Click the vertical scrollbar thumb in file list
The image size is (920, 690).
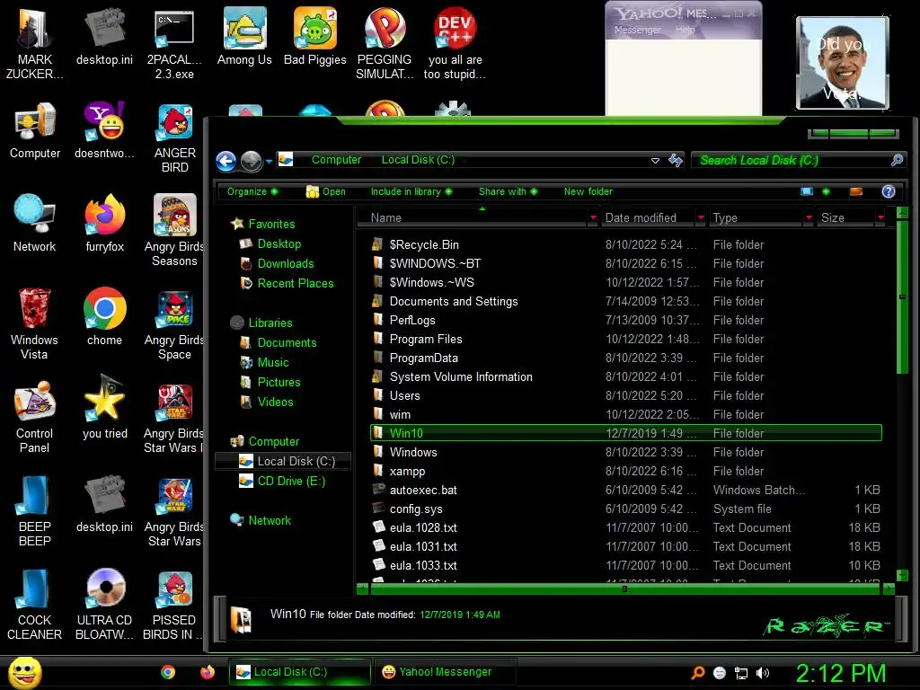click(902, 296)
